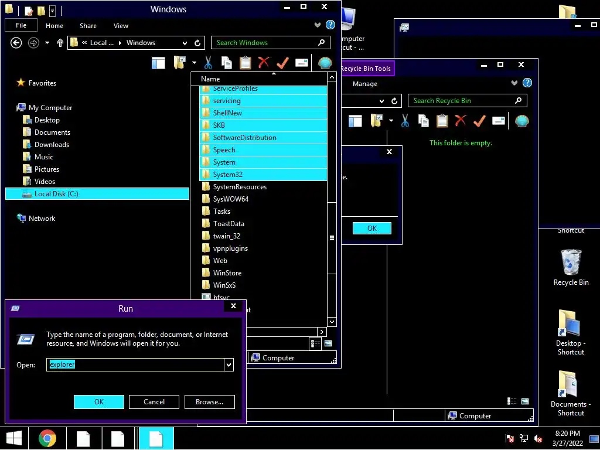Open folder options dropdown arrow in Windows explorer toolbar
The image size is (600, 450).
(x=194, y=63)
